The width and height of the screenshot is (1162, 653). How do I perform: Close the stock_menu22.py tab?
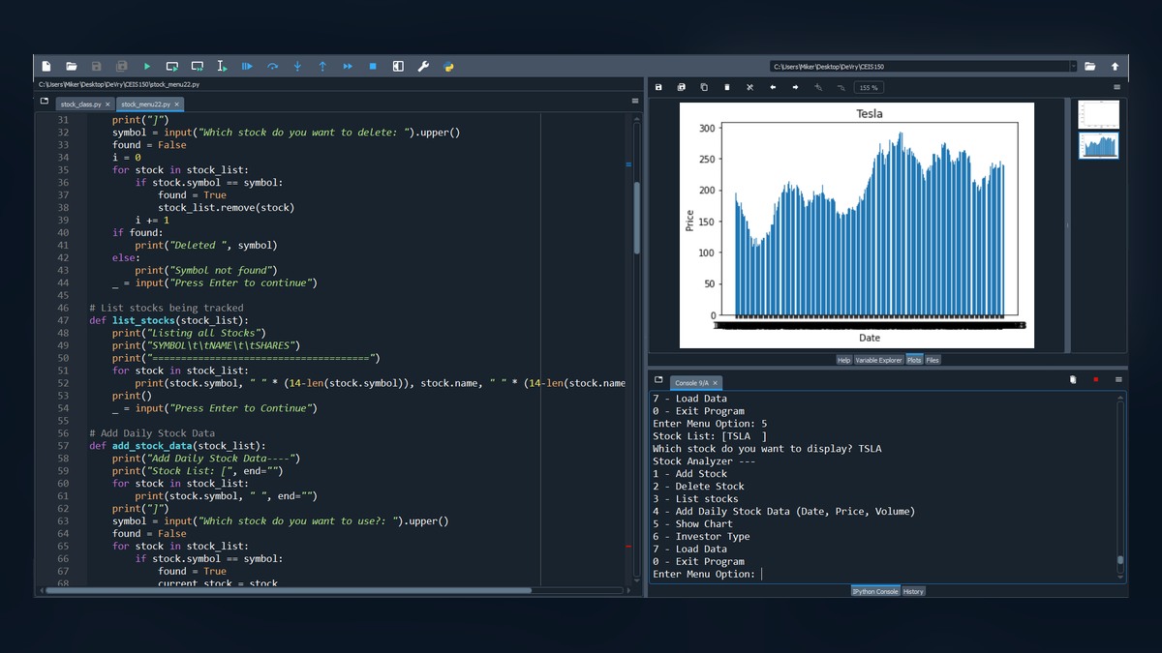click(176, 104)
